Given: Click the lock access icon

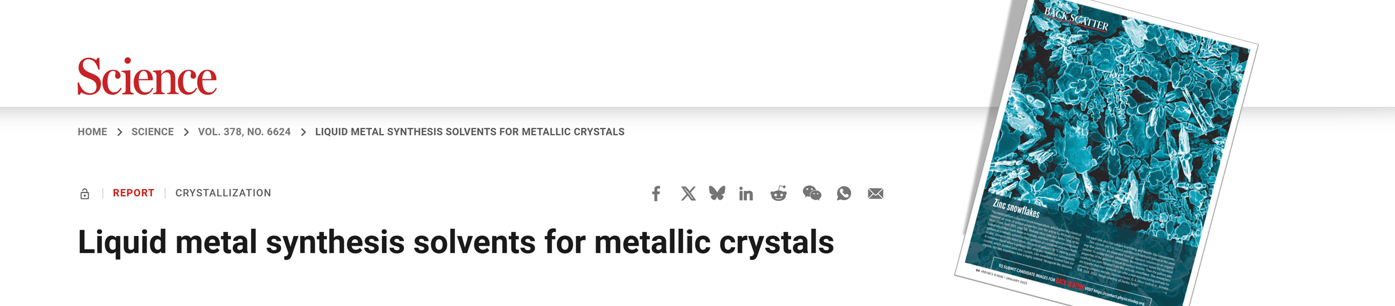Looking at the screenshot, I should [84, 194].
